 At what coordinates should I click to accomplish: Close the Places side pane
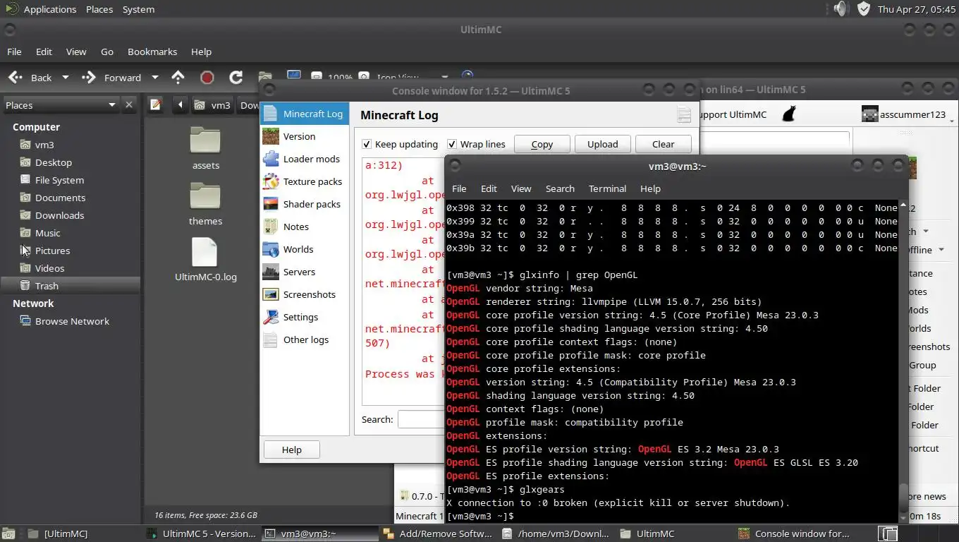coord(129,105)
